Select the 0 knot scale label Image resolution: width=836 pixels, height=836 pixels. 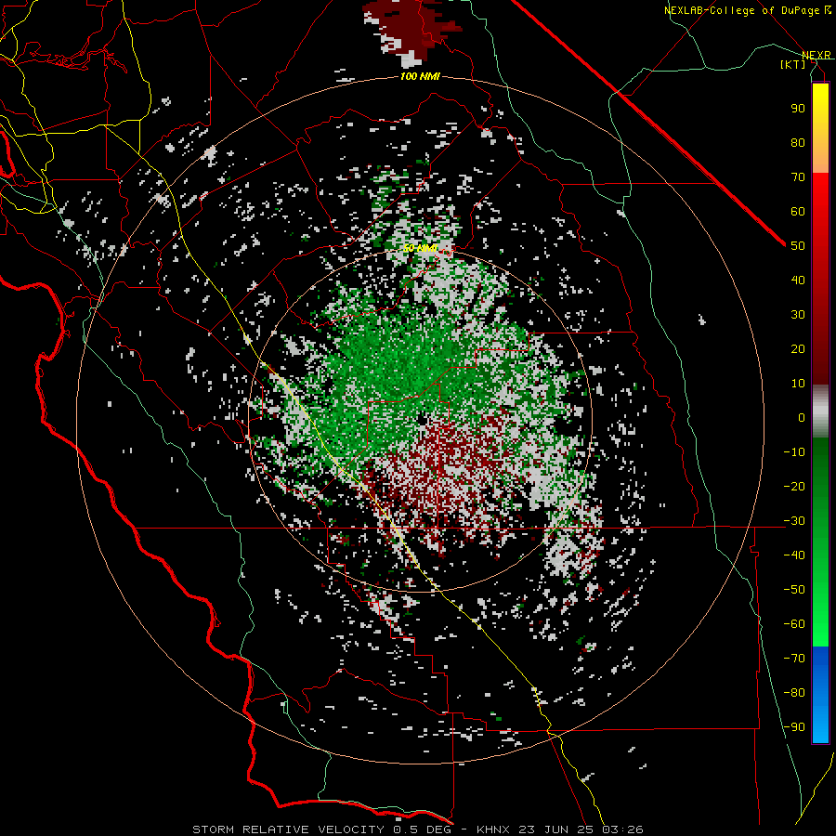802,418
